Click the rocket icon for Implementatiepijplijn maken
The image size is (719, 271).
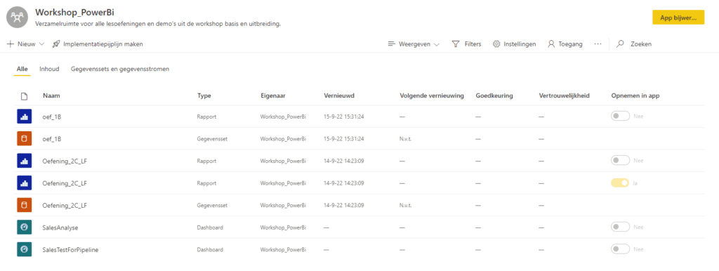click(x=56, y=44)
